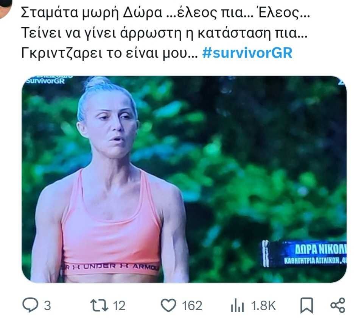364x324 pixels.
Task: Bookmark this tweet
Action: [x=306, y=306]
